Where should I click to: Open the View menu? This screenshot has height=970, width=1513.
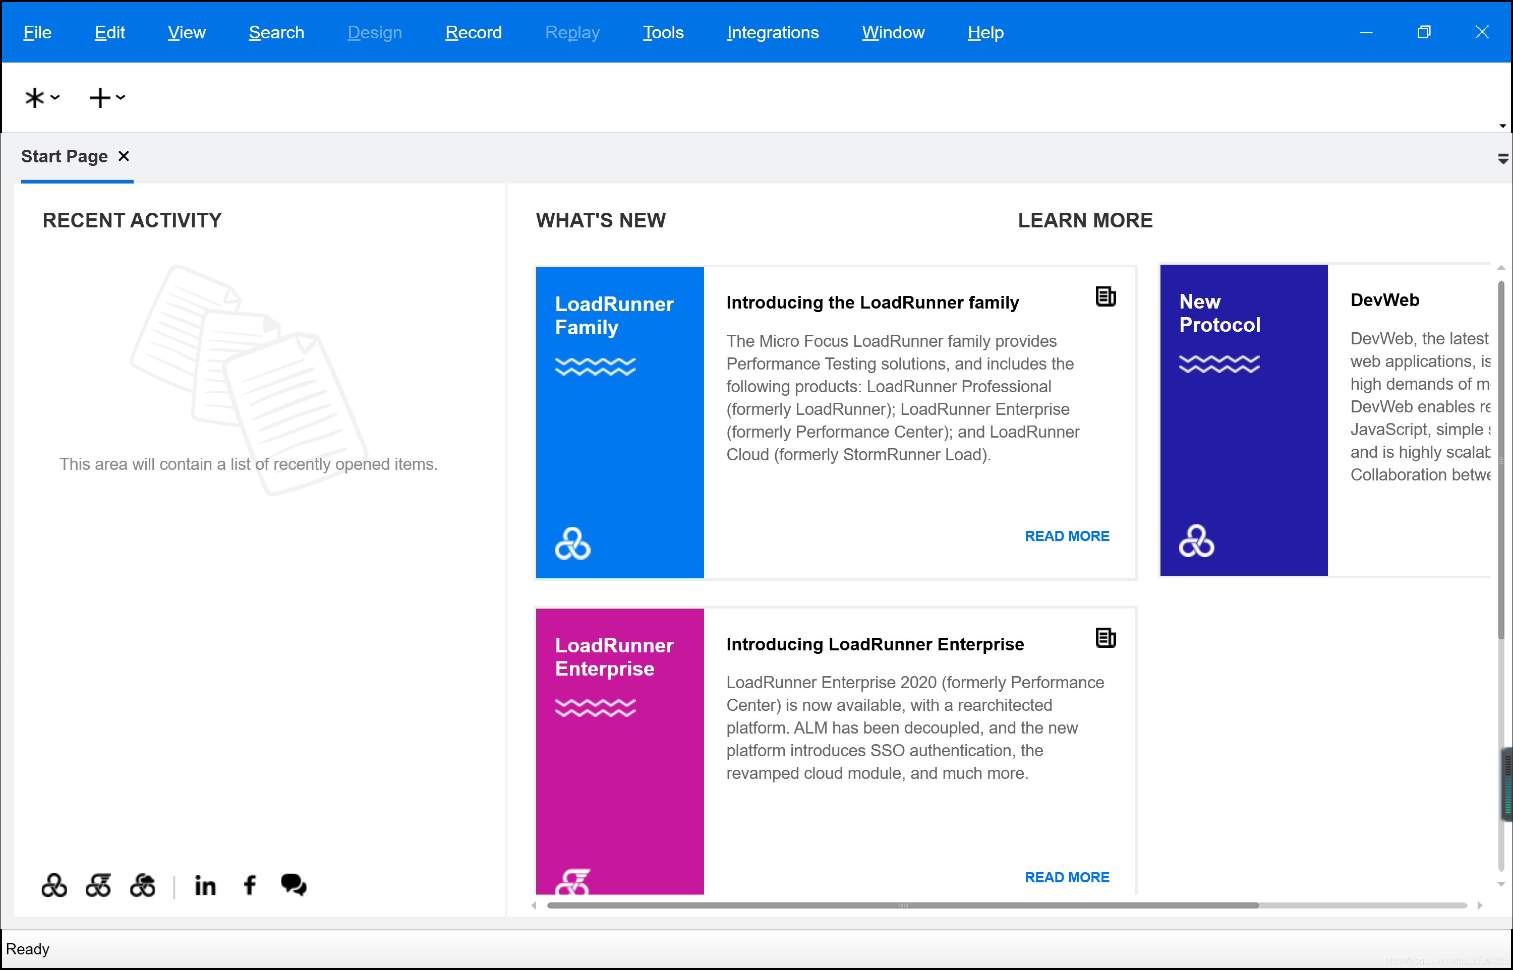[x=187, y=32]
